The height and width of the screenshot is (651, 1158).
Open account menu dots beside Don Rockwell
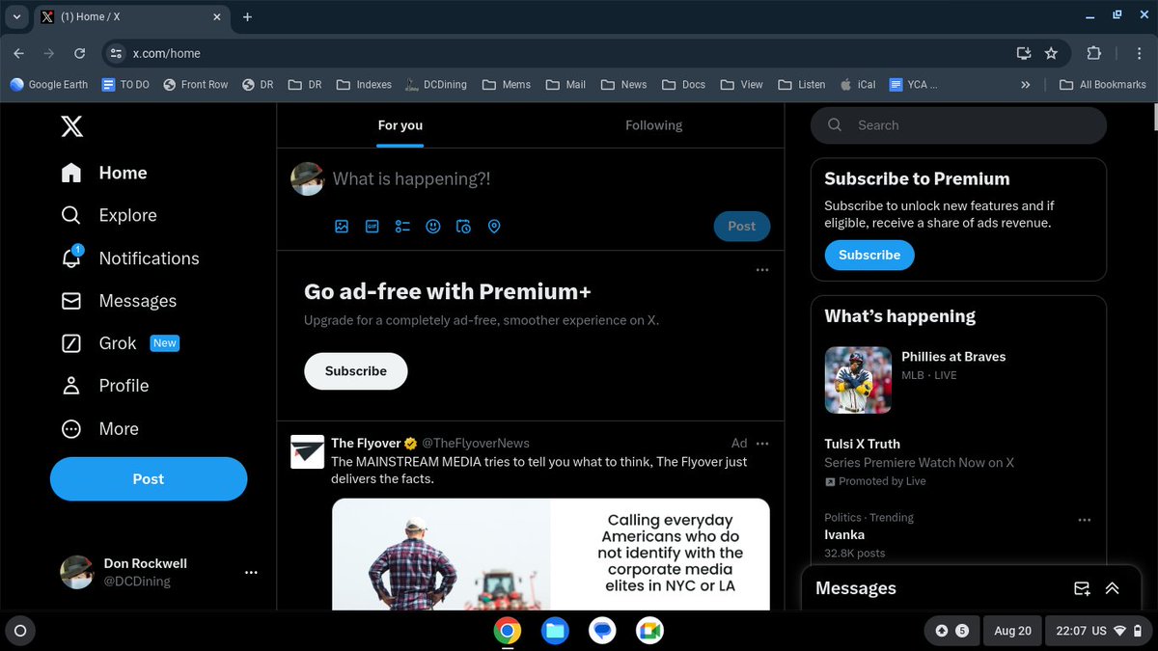251,572
